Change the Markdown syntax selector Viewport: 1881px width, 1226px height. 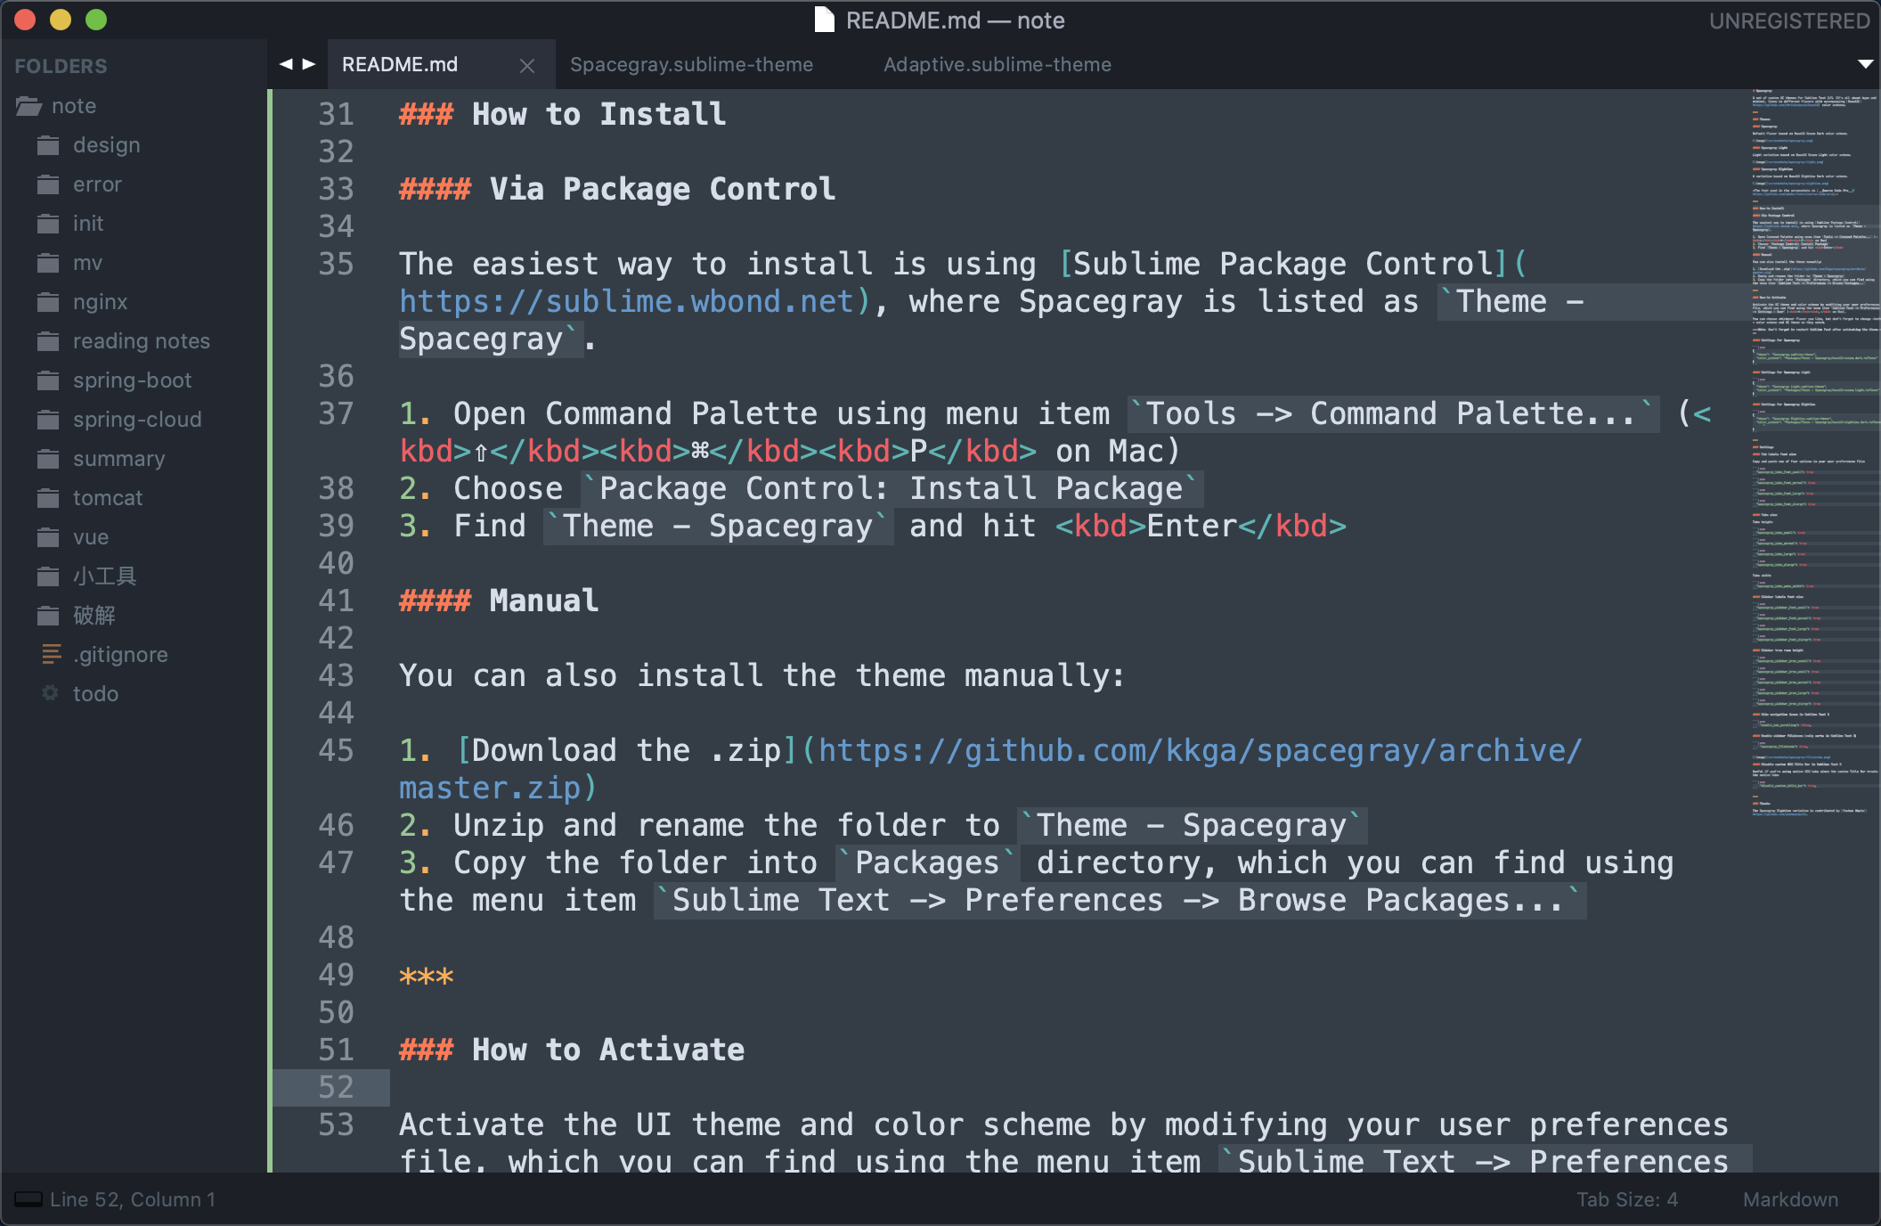1790,1199
